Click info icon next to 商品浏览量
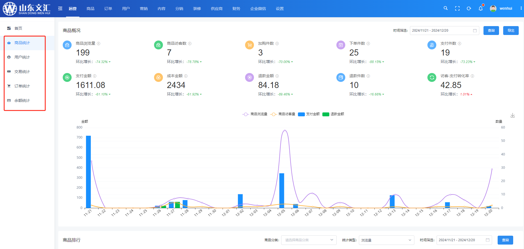This screenshot has height=249, width=524. coord(99,44)
